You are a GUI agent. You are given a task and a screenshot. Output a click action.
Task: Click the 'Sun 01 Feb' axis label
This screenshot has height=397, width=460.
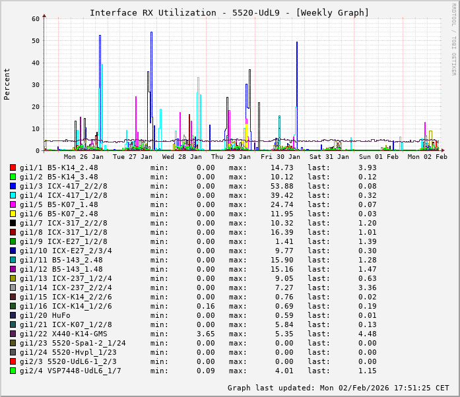[379, 157]
